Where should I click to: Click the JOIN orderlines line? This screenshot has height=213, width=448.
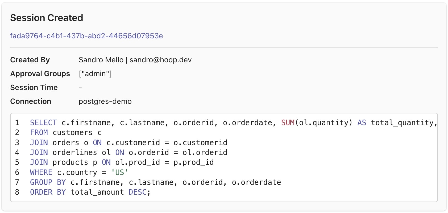tap(128, 152)
